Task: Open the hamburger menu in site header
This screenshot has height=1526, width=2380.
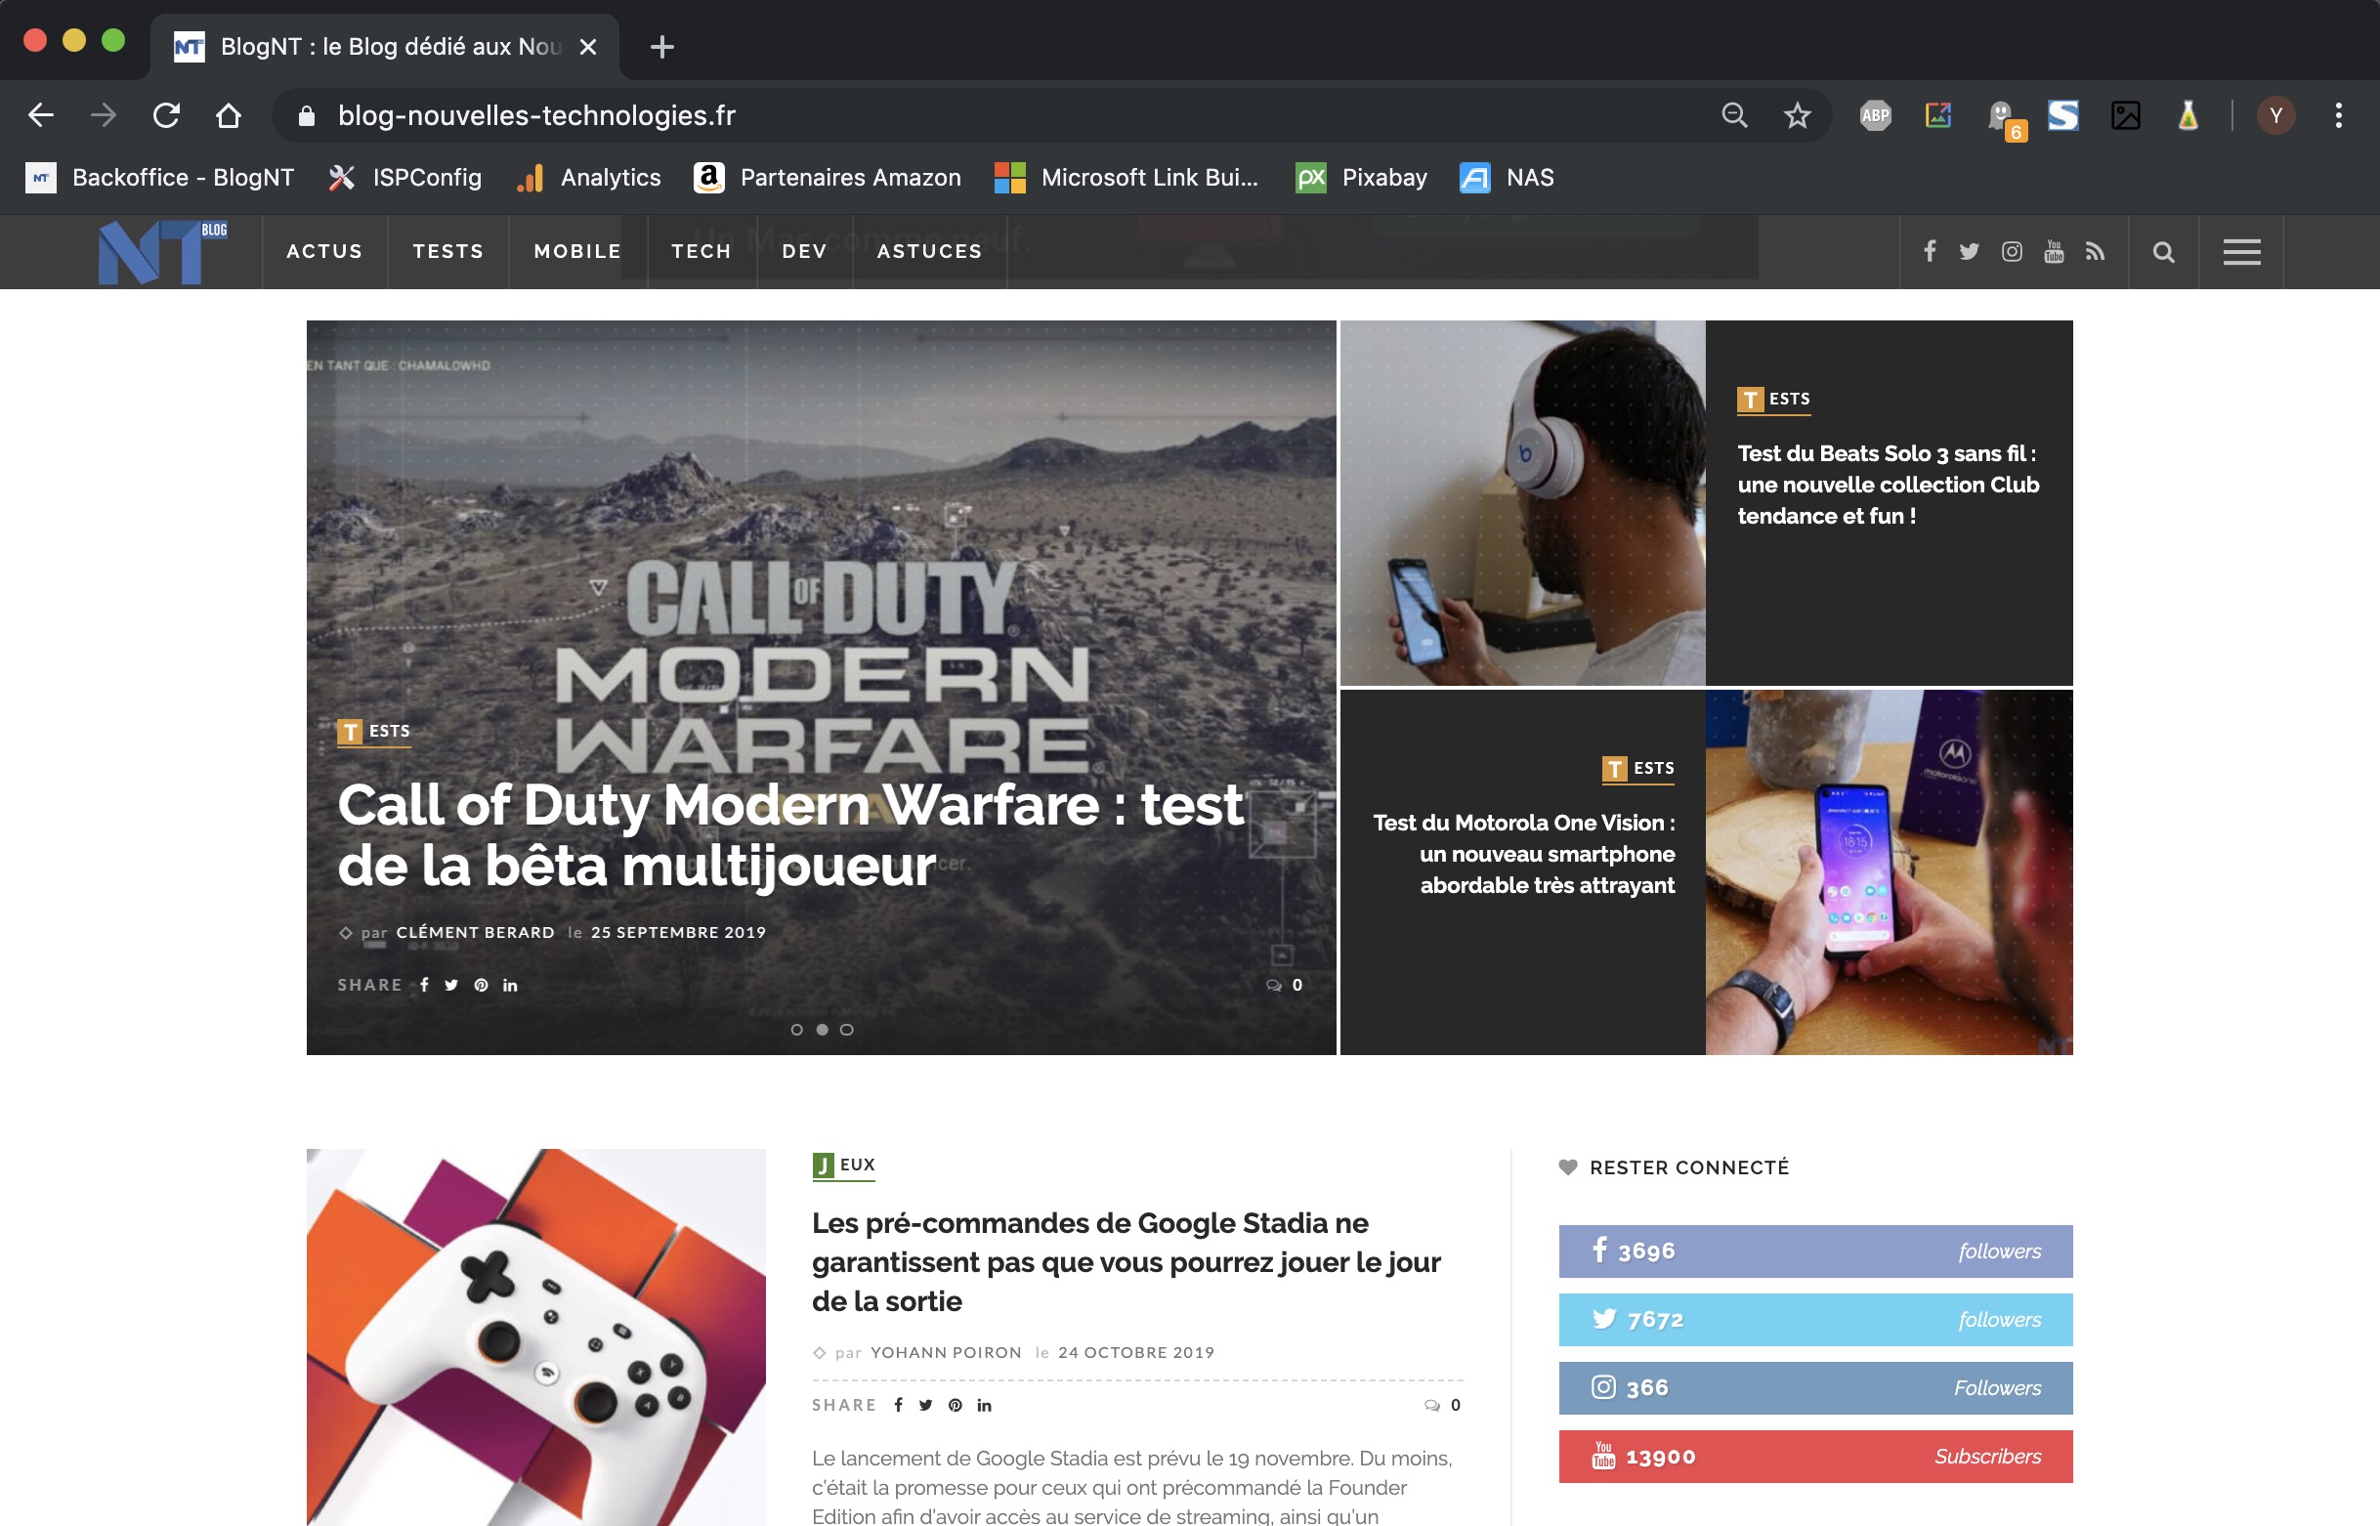Action: pos(2241,252)
